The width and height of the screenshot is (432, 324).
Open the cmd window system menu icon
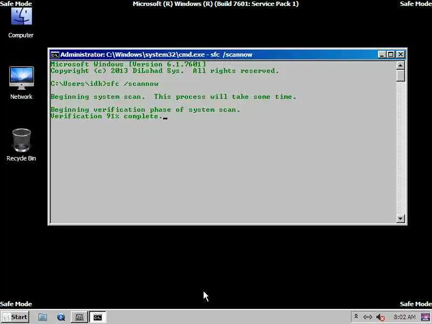coord(55,55)
